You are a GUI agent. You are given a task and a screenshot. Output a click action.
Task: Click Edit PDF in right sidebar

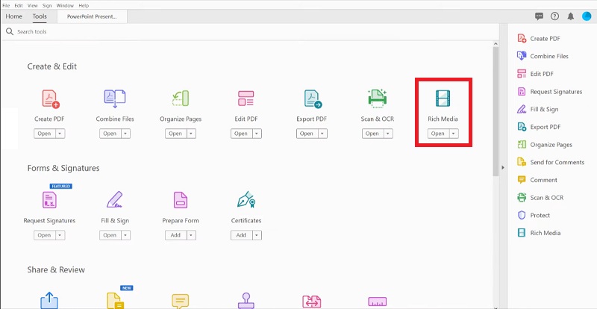535,74
